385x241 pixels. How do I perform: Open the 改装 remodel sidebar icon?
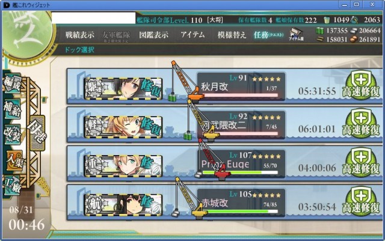click(12, 134)
